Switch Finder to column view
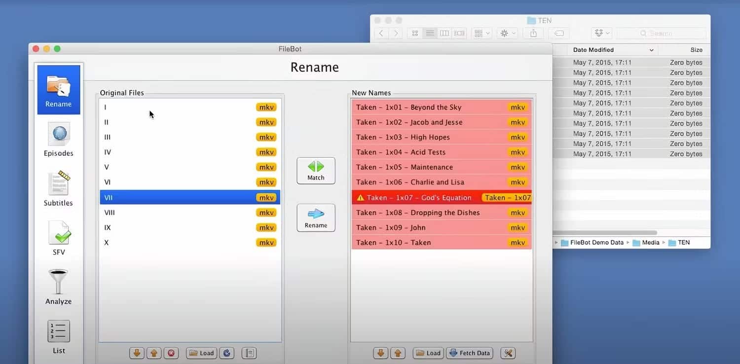The width and height of the screenshot is (740, 364). pyautogui.click(x=444, y=34)
